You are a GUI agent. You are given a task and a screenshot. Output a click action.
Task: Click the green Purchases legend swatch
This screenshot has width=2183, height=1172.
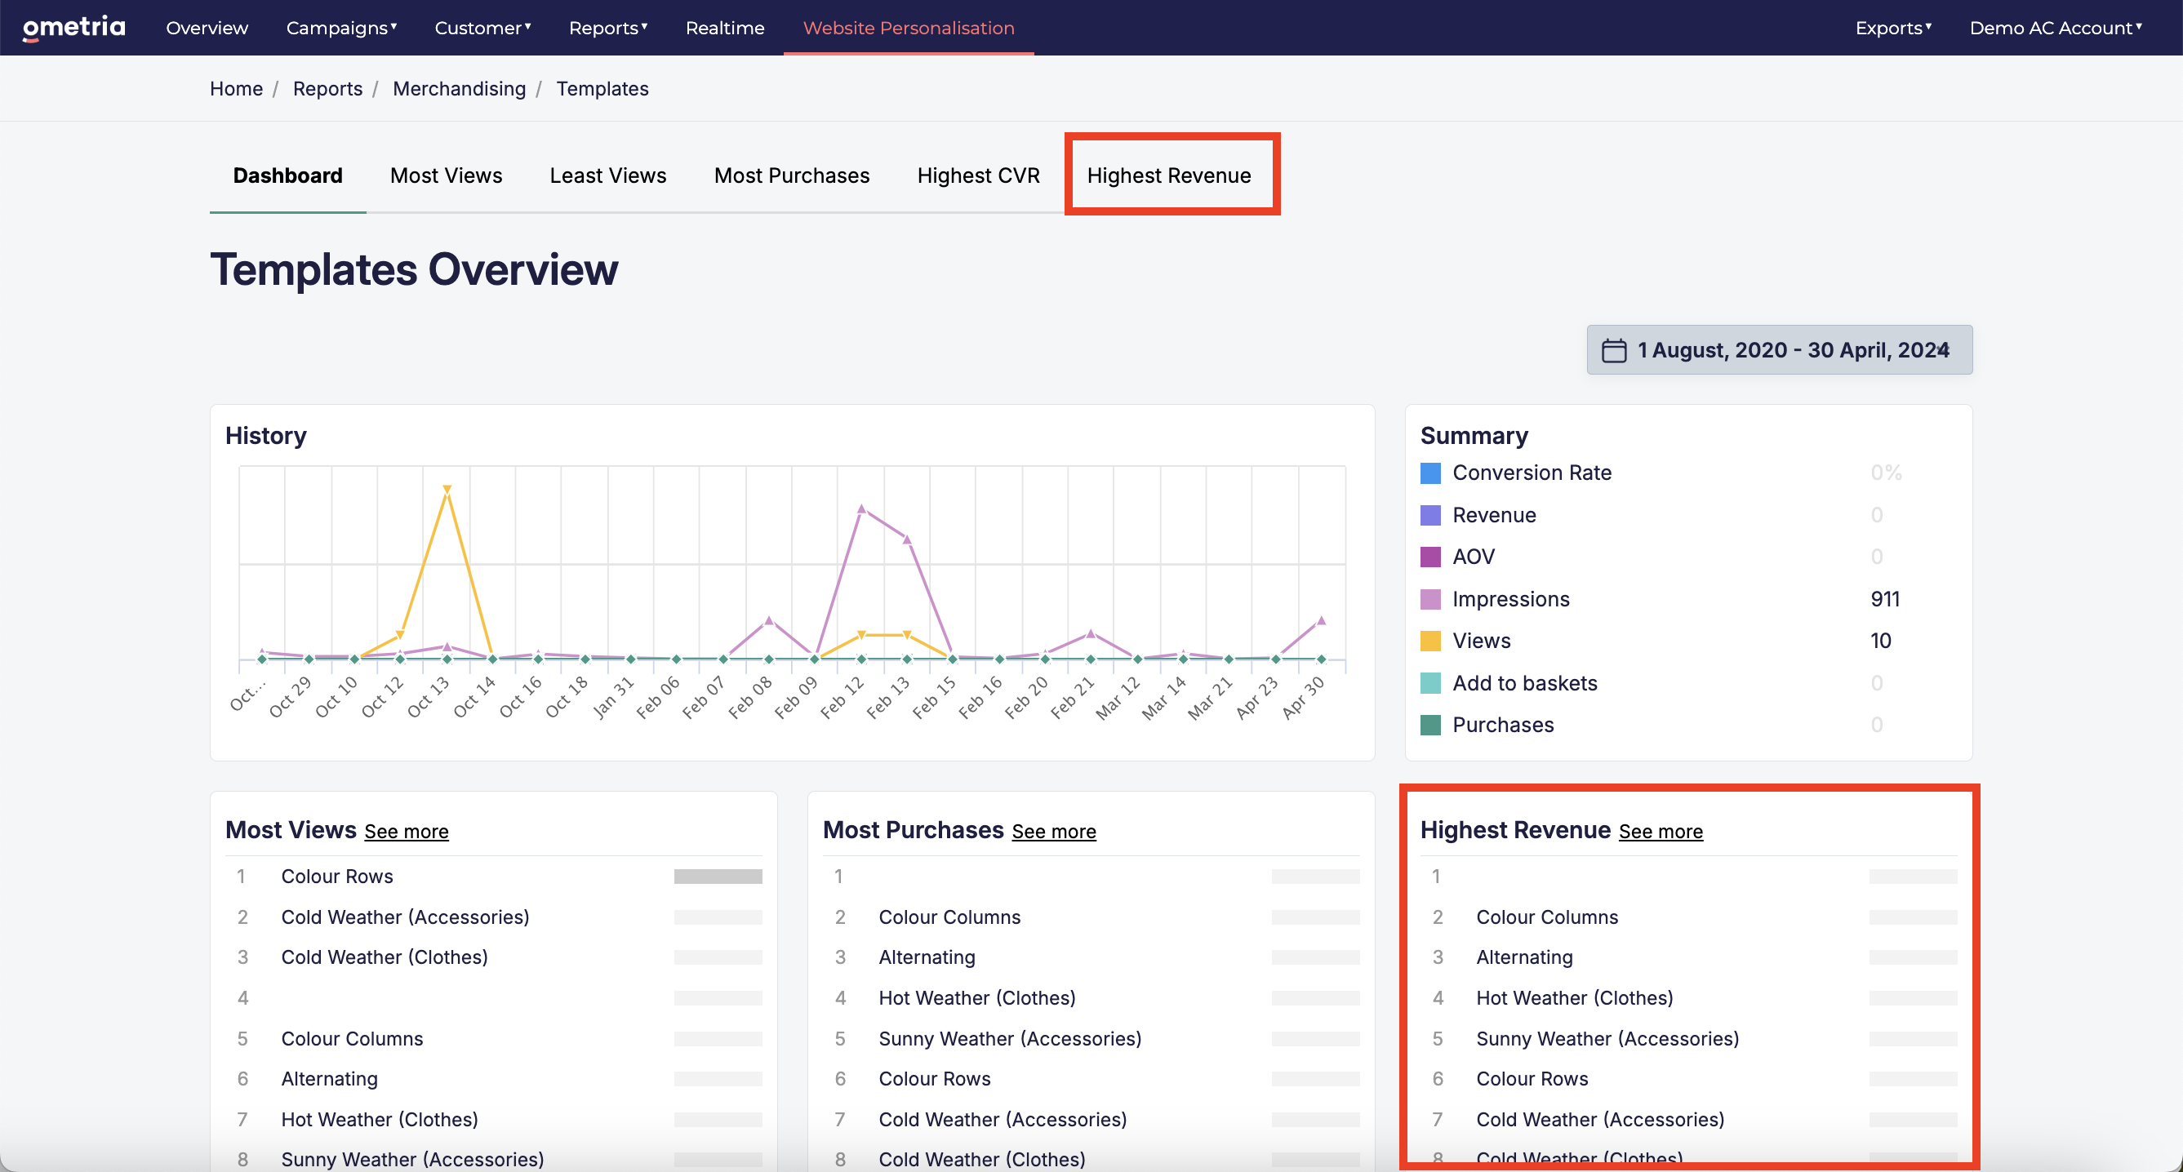point(1430,725)
